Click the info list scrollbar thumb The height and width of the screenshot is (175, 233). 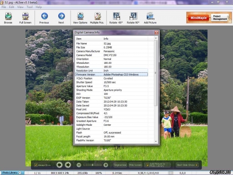pos(156,73)
